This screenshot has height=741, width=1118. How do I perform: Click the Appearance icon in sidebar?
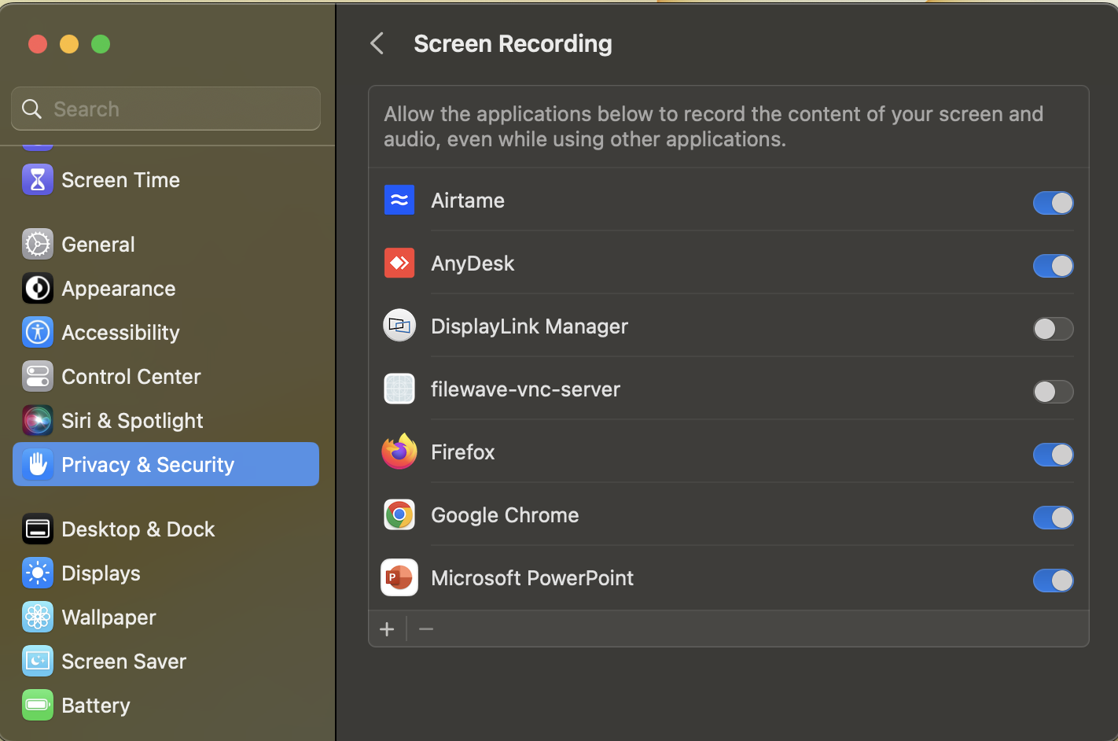(38, 289)
